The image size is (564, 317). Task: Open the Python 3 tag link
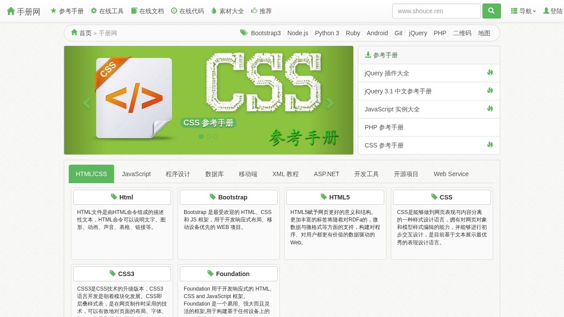tap(327, 33)
